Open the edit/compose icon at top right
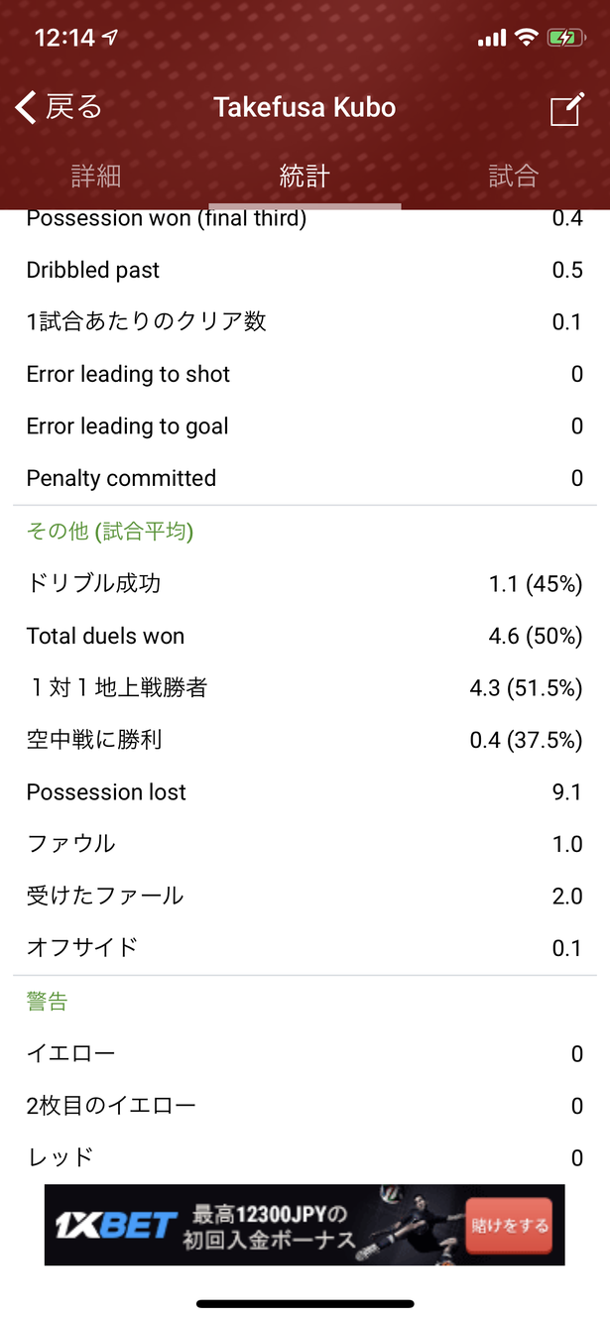The image size is (610, 1321). click(566, 109)
